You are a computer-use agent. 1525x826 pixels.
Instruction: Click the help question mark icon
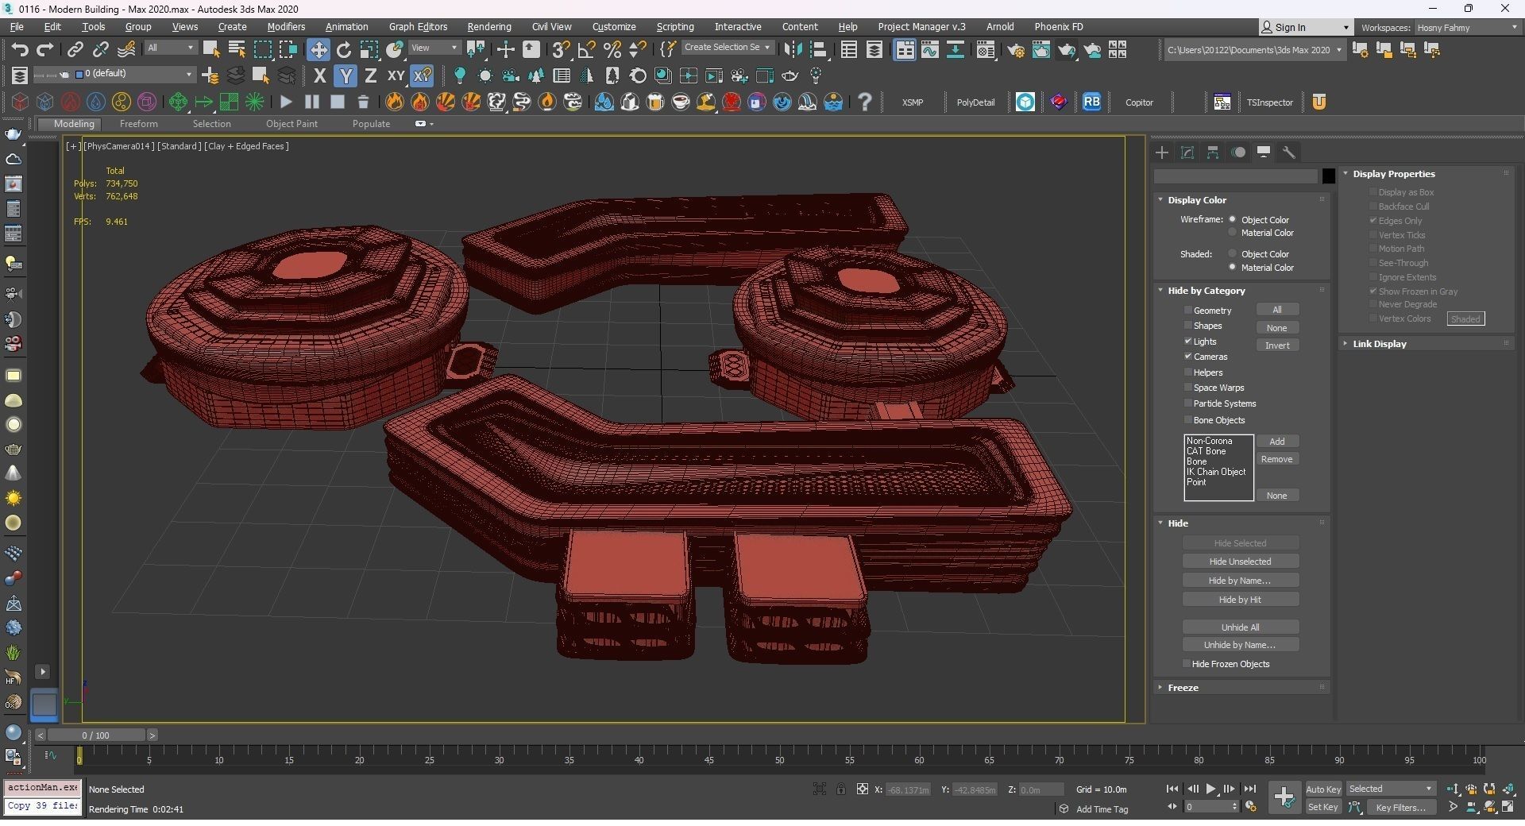tap(865, 102)
